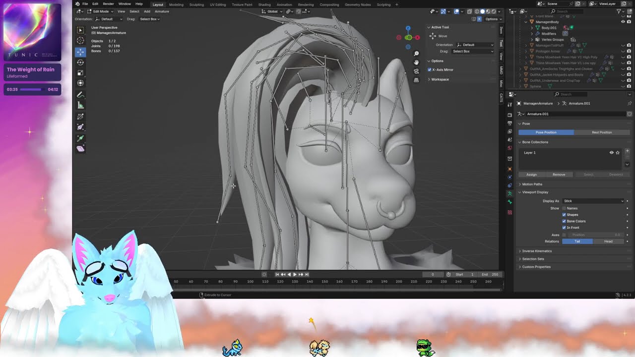Viewport: 635px width, 357px height.
Task: Select the Transform tool
Action: [80, 83]
